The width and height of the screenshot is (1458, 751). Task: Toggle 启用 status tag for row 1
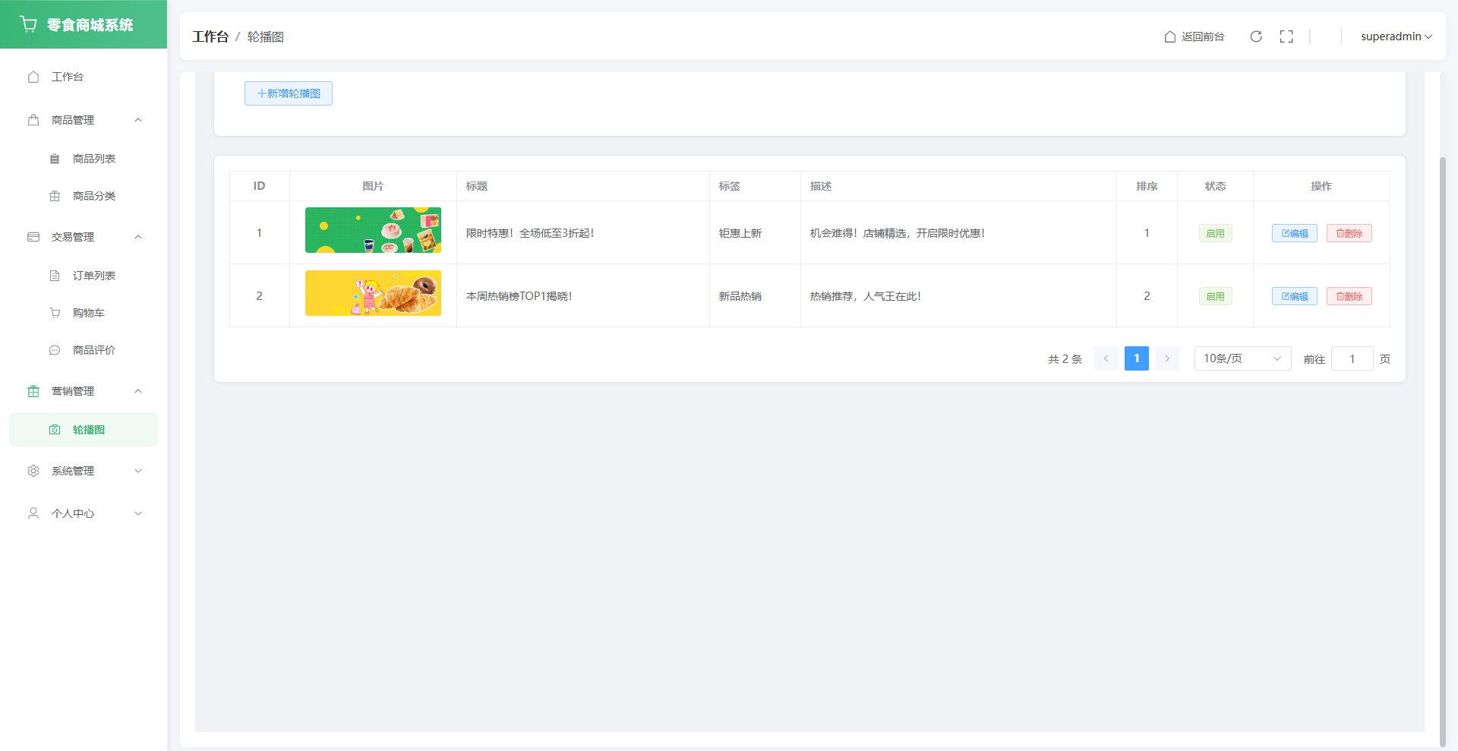pos(1215,233)
